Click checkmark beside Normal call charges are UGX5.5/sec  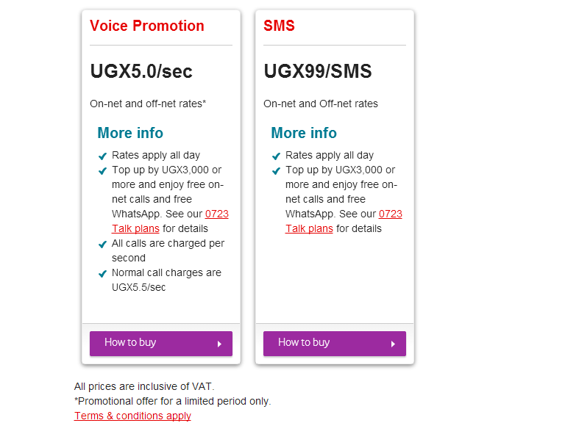pos(103,274)
